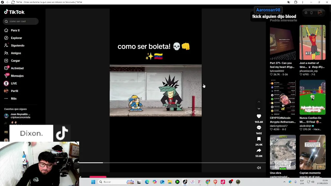Click the translate page icon in title bar
Viewport: 331px width, 186px height.
pyautogui.click(x=289, y=2)
